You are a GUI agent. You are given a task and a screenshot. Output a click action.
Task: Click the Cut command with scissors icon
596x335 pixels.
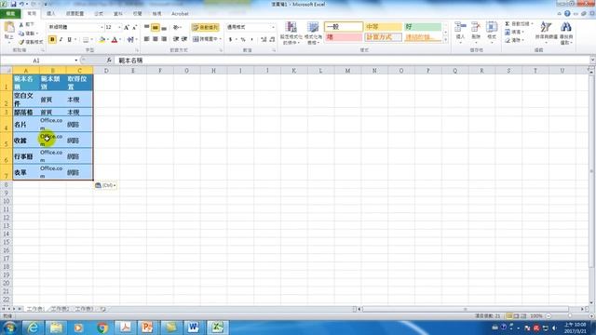click(27, 25)
